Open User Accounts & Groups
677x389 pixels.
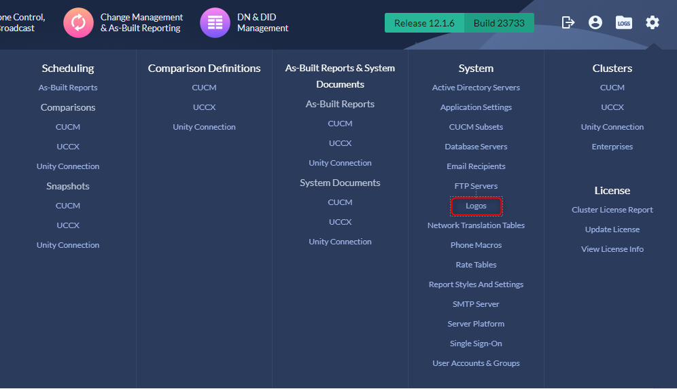476,363
